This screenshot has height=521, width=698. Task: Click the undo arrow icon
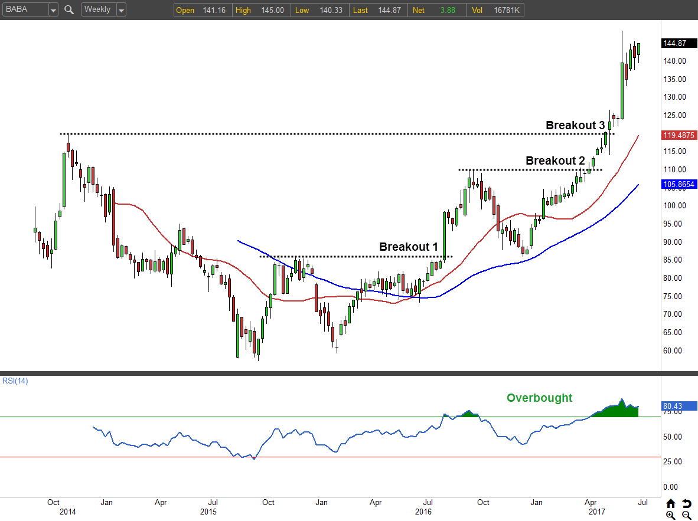[x=687, y=503]
